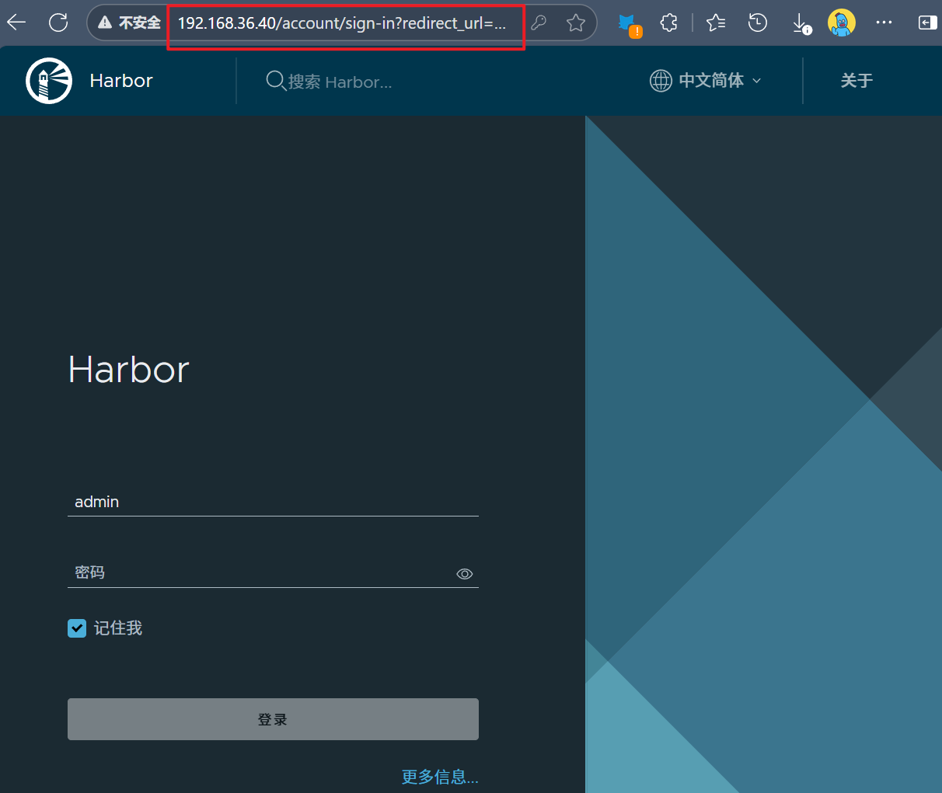Image resolution: width=942 pixels, height=793 pixels.
Task: Select the address bar URL text
Action: [342, 23]
